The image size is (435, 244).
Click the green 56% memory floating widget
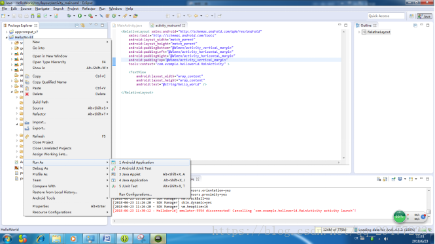pos(400,217)
